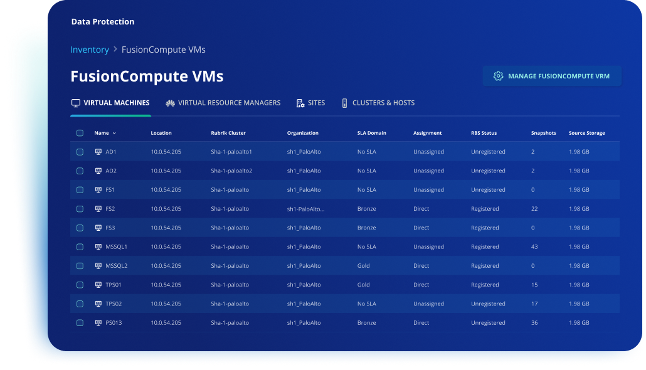Open the VM named TPS01
The width and height of the screenshot is (646, 370).
click(114, 285)
